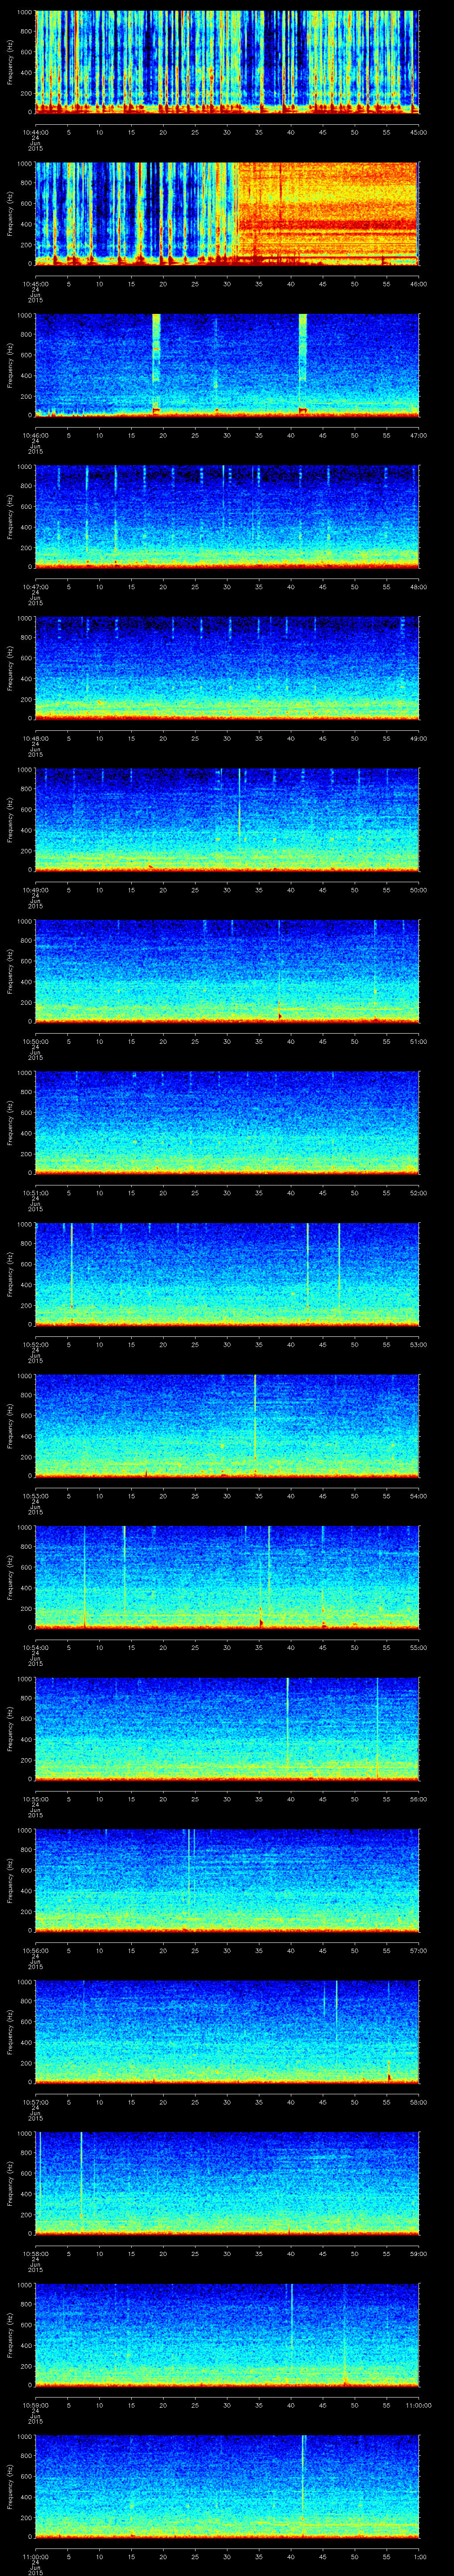Select the spectrogram panel starting at 10:50:00
The image size is (454, 2576).
(x=227, y=971)
